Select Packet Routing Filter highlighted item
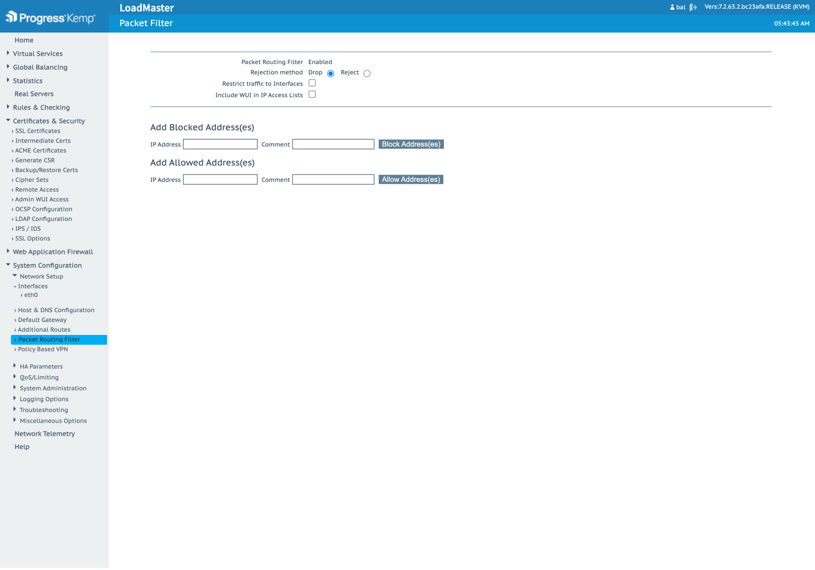The height and width of the screenshot is (570, 815). [59, 340]
